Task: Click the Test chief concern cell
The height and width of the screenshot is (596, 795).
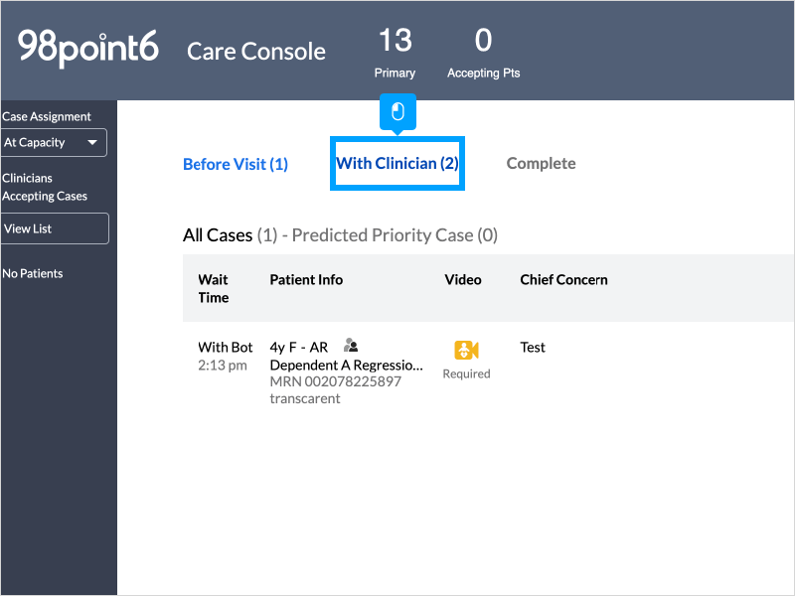Action: [x=533, y=348]
